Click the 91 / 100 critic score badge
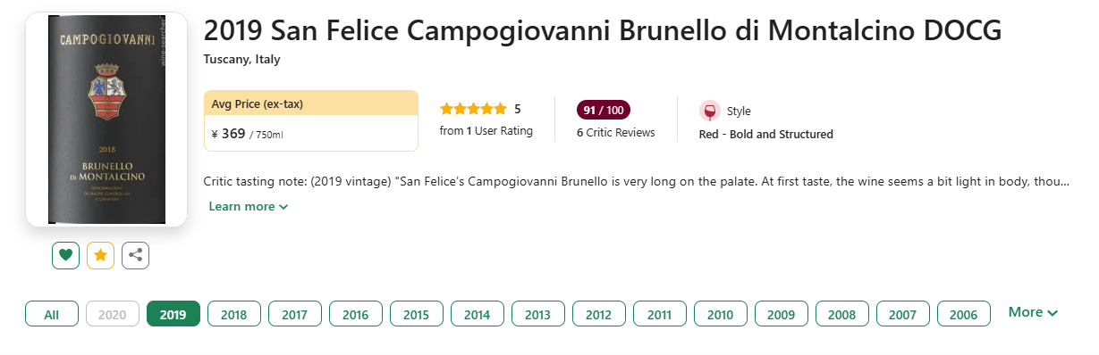The height and width of the screenshot is (355, 1099). tap(604, 110)
